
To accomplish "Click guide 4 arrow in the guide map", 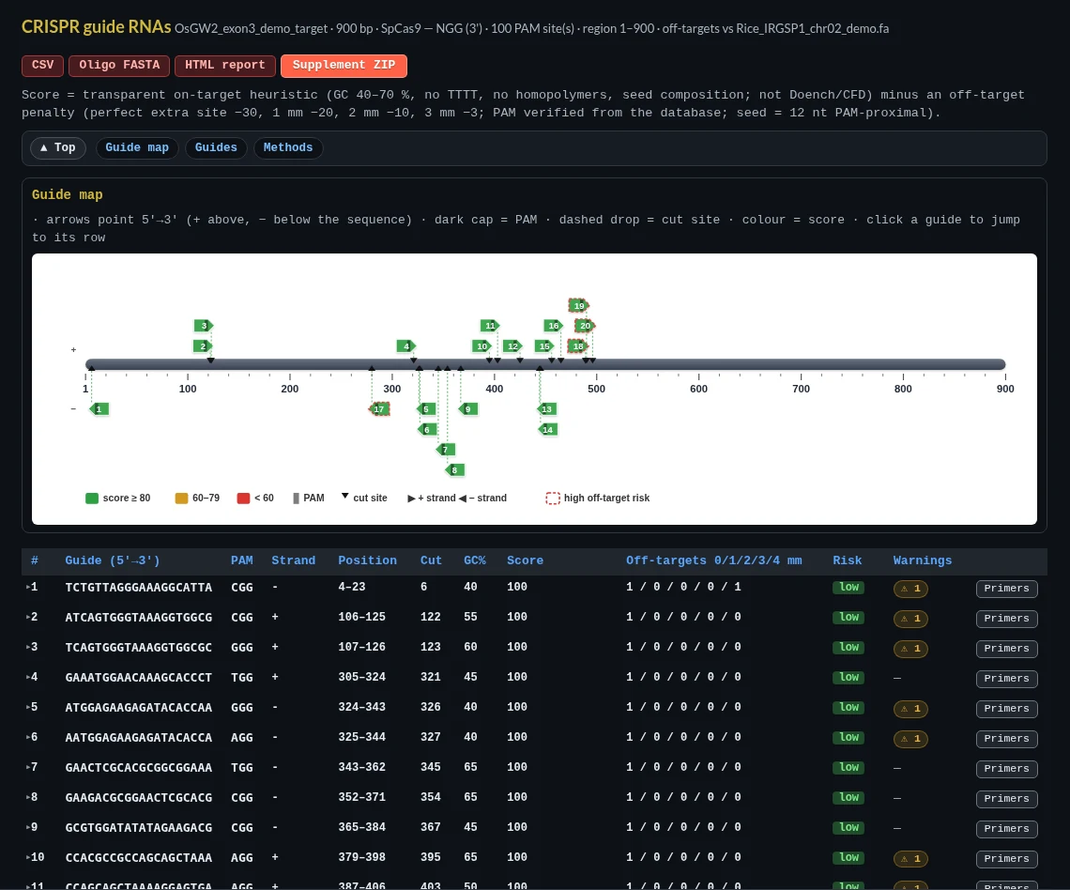I will coord(406,346).
